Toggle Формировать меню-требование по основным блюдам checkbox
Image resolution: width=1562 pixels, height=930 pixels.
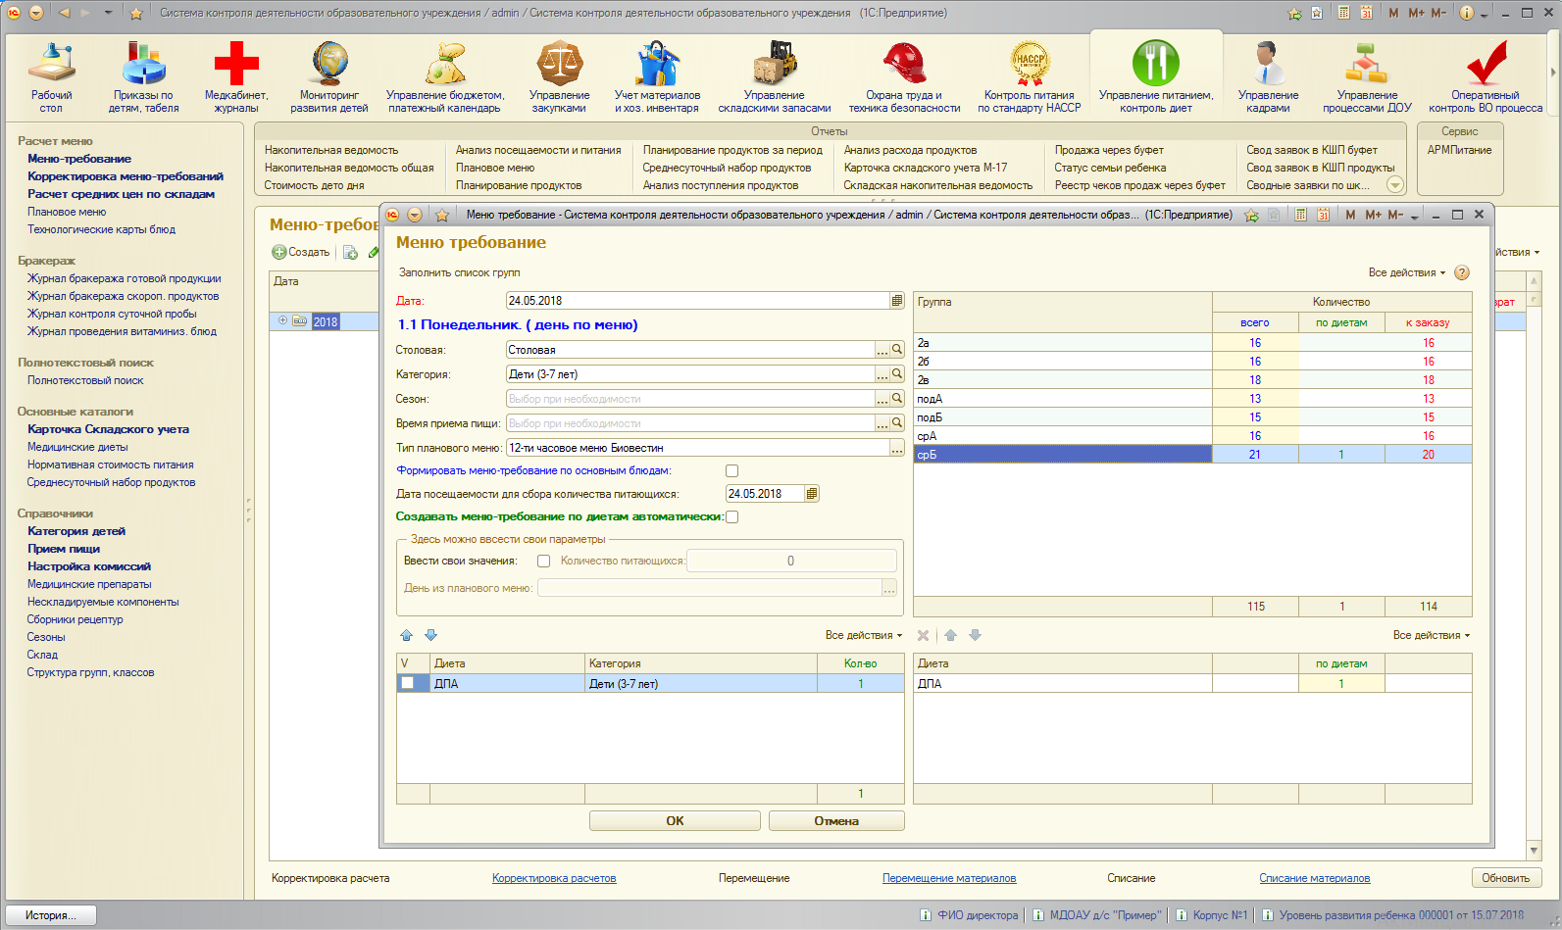click(731, 471)
